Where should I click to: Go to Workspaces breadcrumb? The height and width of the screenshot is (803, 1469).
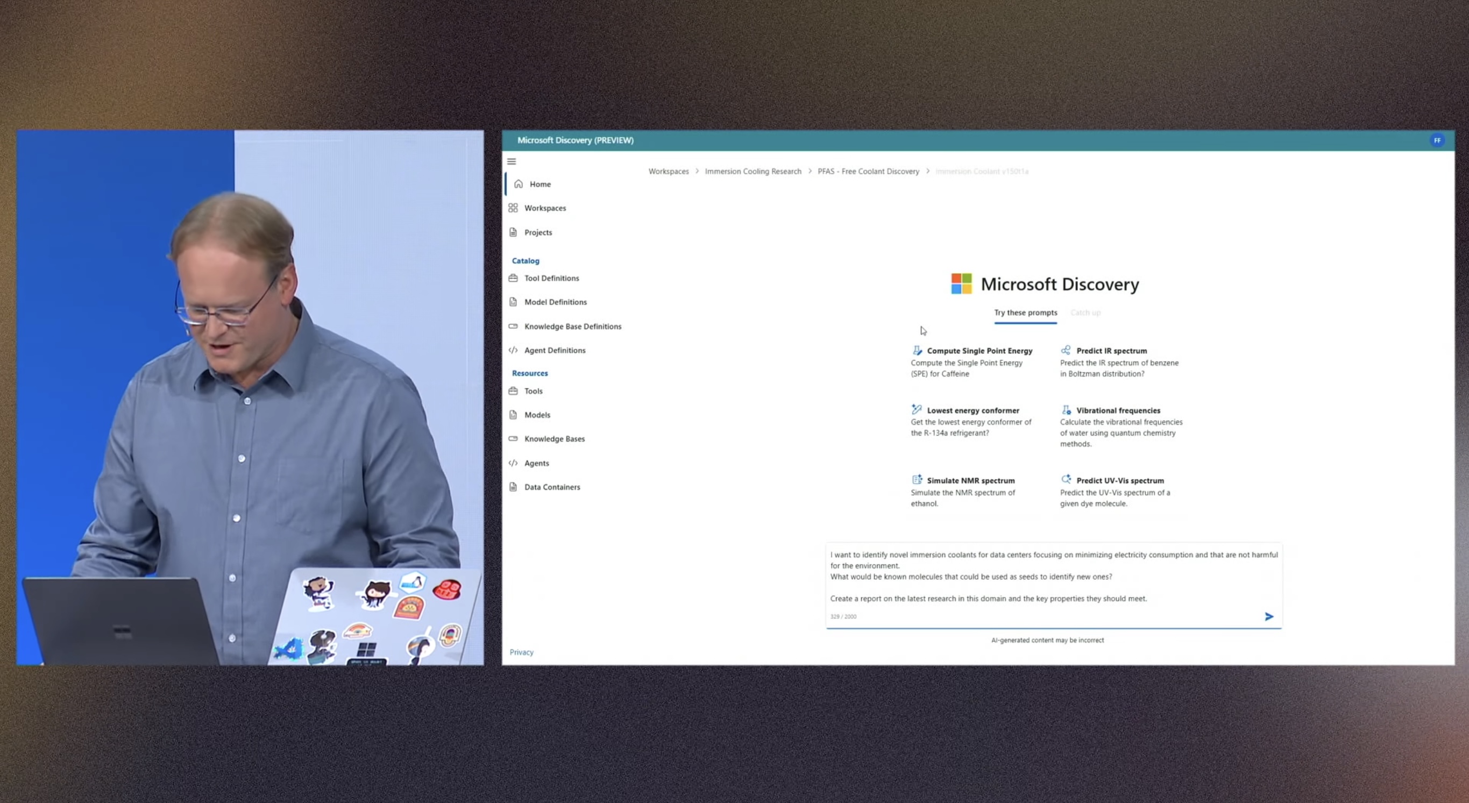[x=669, y=171]
